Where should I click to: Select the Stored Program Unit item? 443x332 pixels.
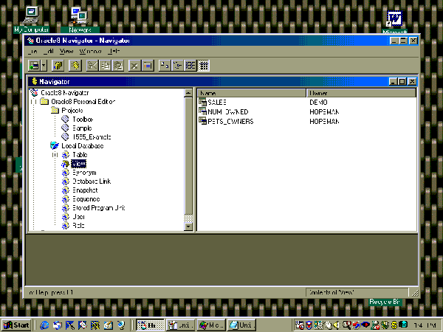[99, 208]
